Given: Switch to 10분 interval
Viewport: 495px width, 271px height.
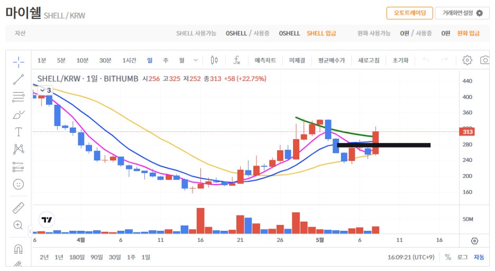Looking at the screenshot, I should pos(82,60).
